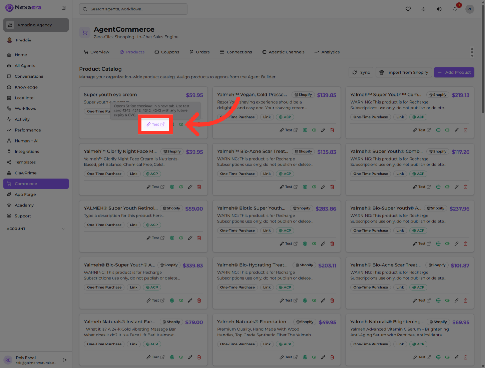Click the log out icon beside Rob Eshal
Screen dimensions: 485x368
65,360
